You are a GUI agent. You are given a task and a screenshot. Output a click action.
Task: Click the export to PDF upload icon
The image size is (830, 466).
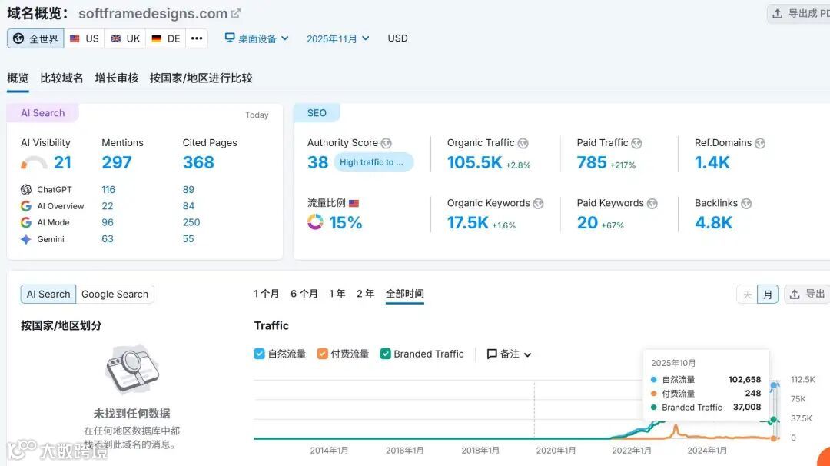[x=777, y=14]
